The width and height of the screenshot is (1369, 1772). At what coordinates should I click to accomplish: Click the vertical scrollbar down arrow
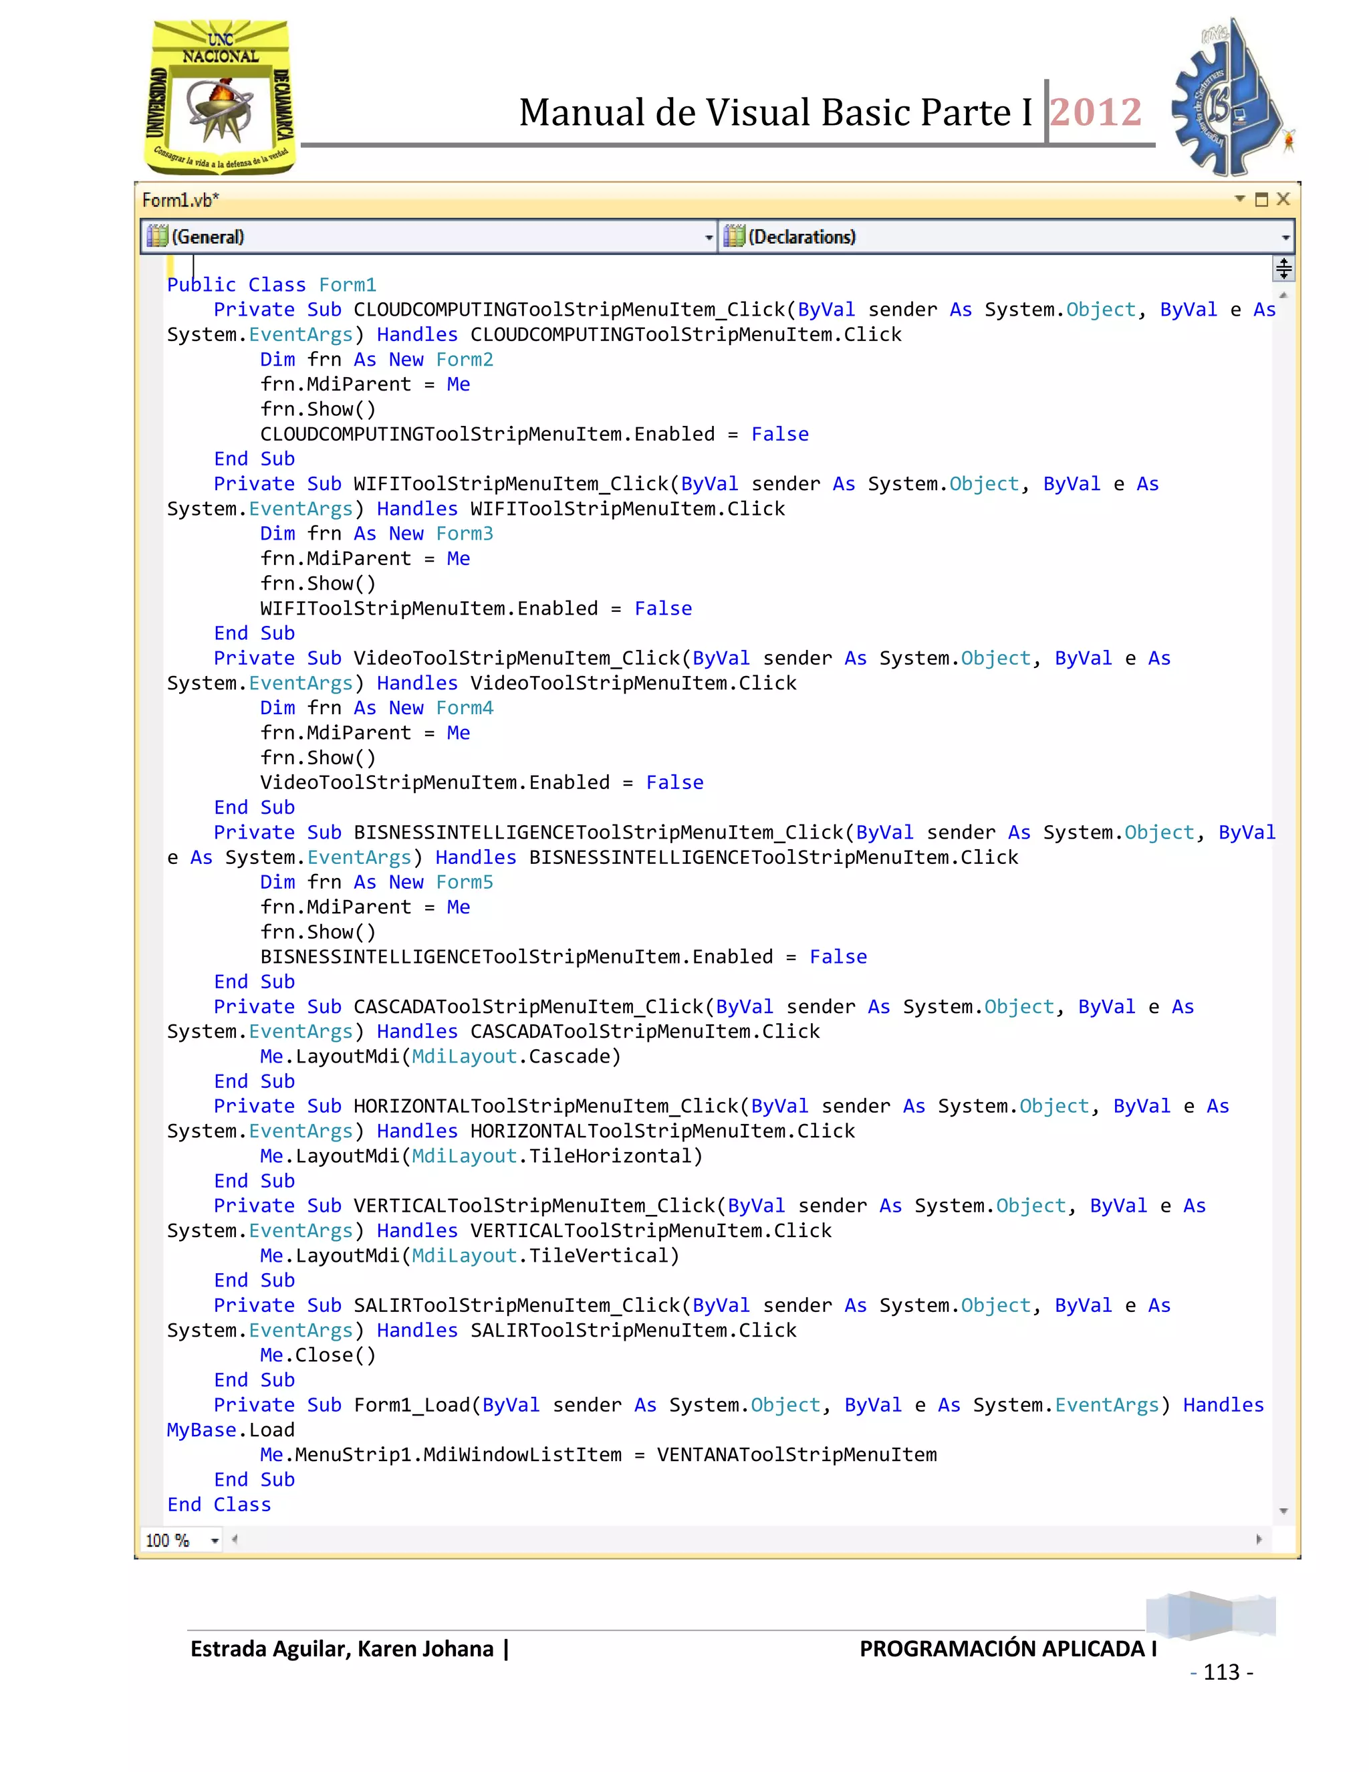[x=1283, y=1511]
